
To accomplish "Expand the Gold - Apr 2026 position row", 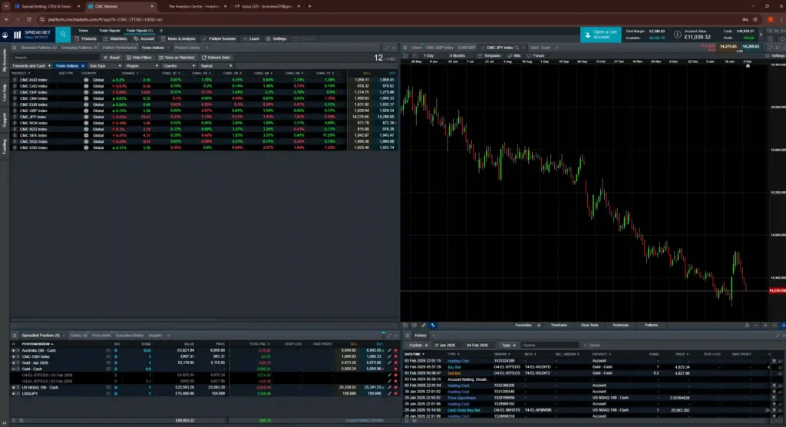I will point(14,362).
